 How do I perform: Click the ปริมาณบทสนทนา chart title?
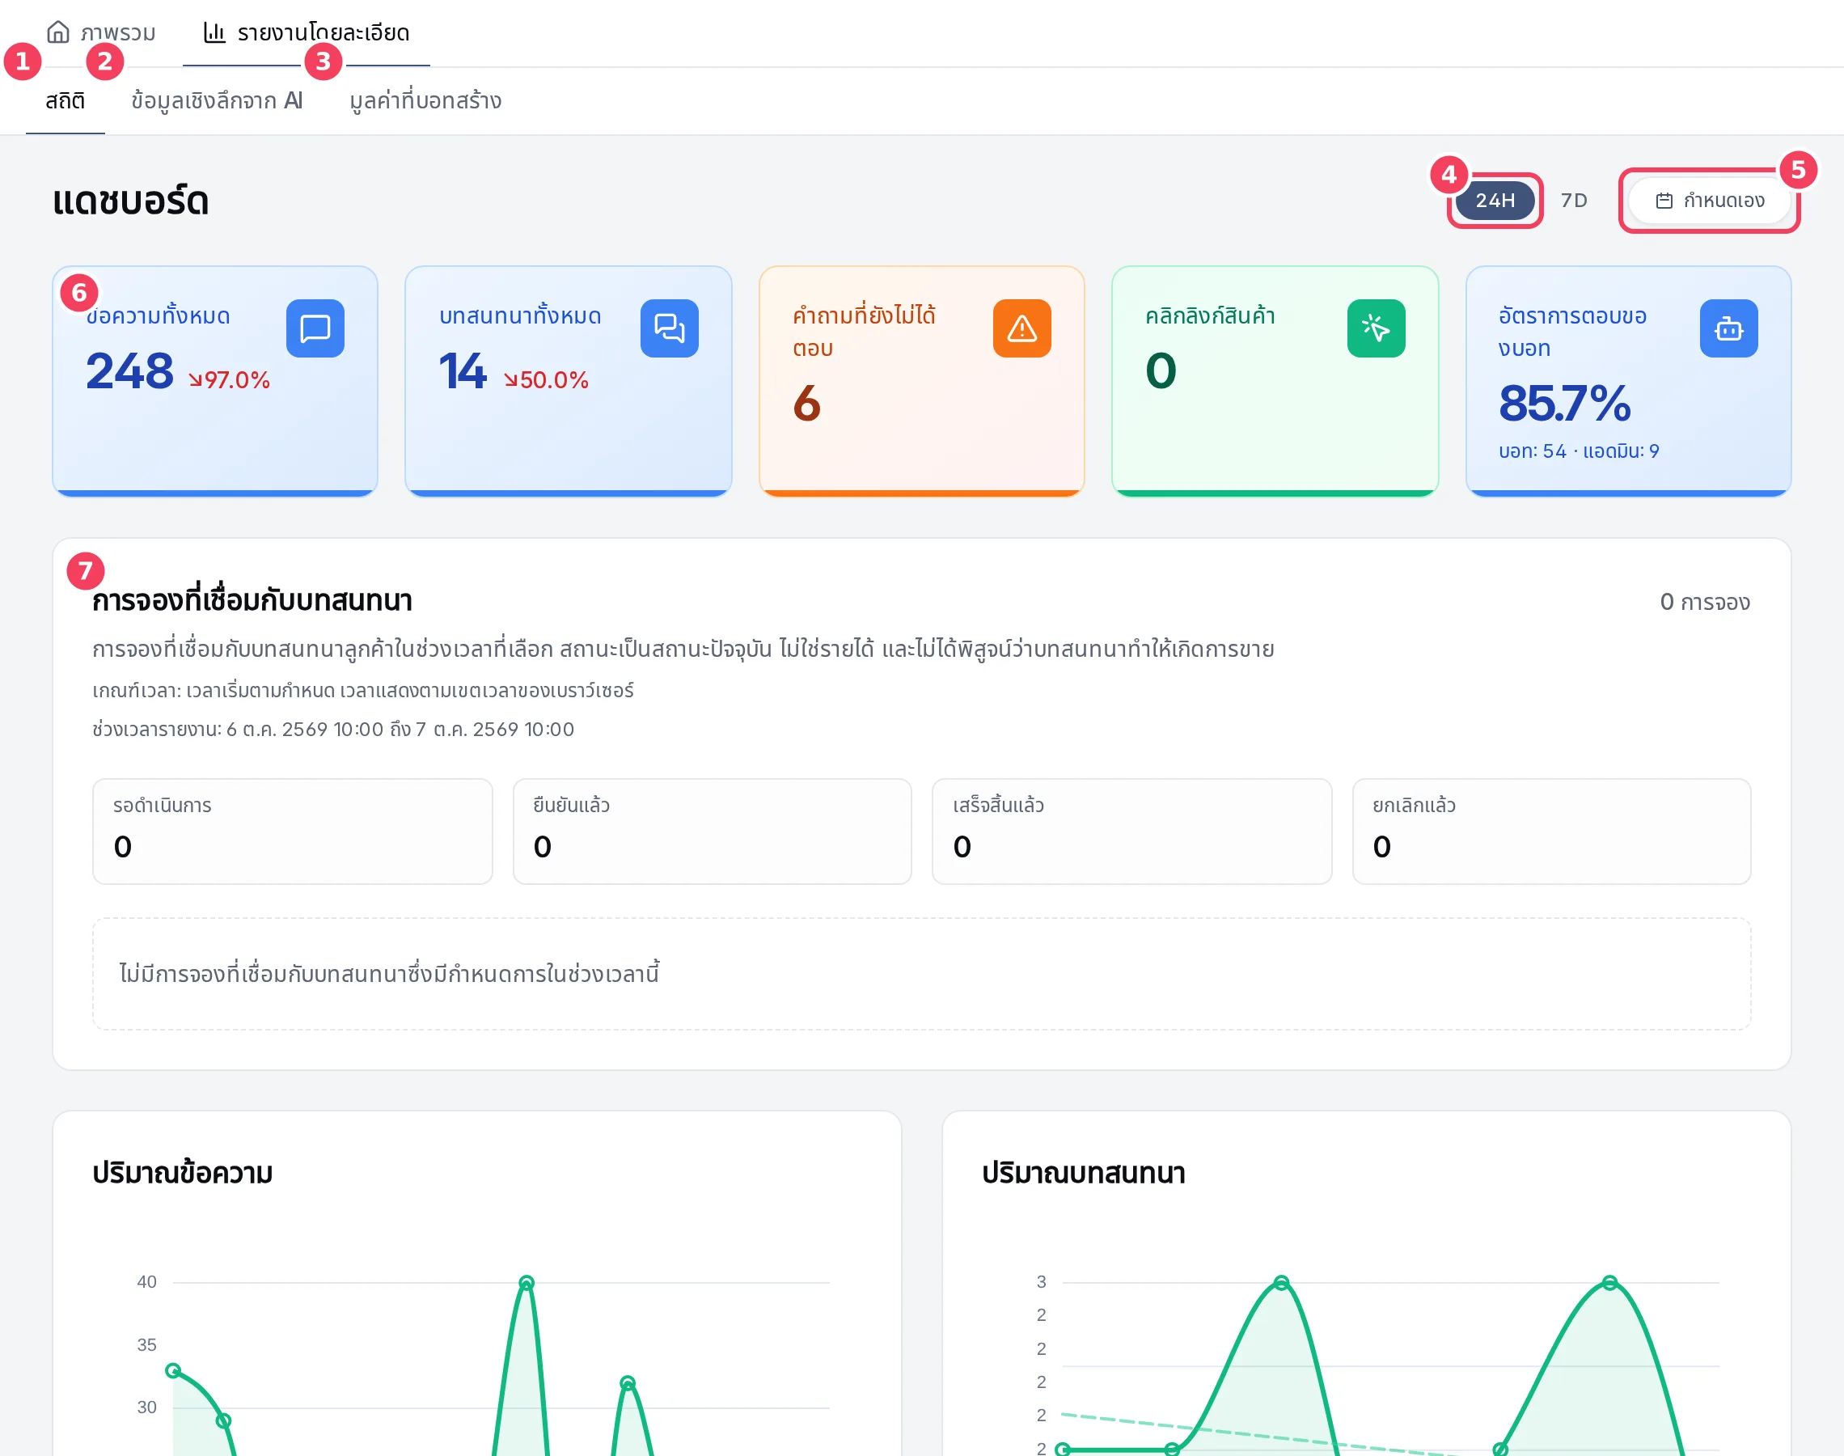point(1083,1173)
